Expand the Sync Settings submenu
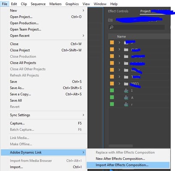This screenshot has height=171, width=175. 43,115
